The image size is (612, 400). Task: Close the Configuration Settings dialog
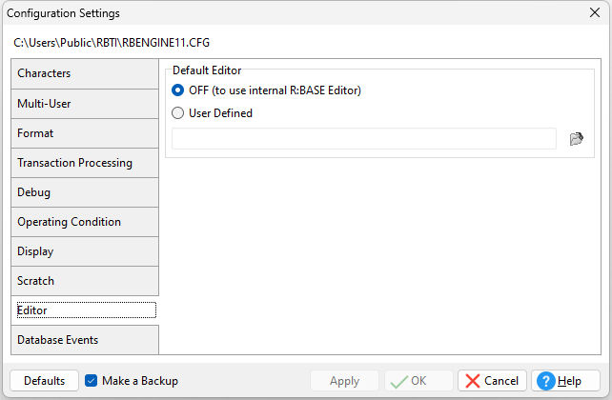pyautogui.click(x=595, y=13)
